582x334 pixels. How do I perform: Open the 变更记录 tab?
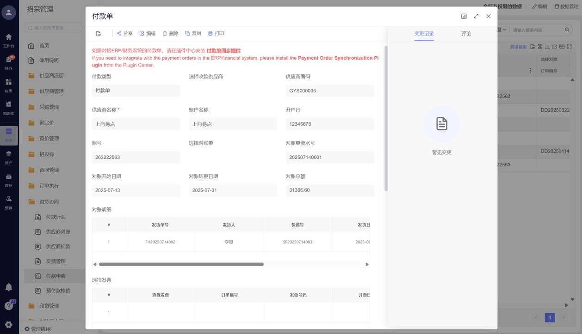click(x=424, y=34)
